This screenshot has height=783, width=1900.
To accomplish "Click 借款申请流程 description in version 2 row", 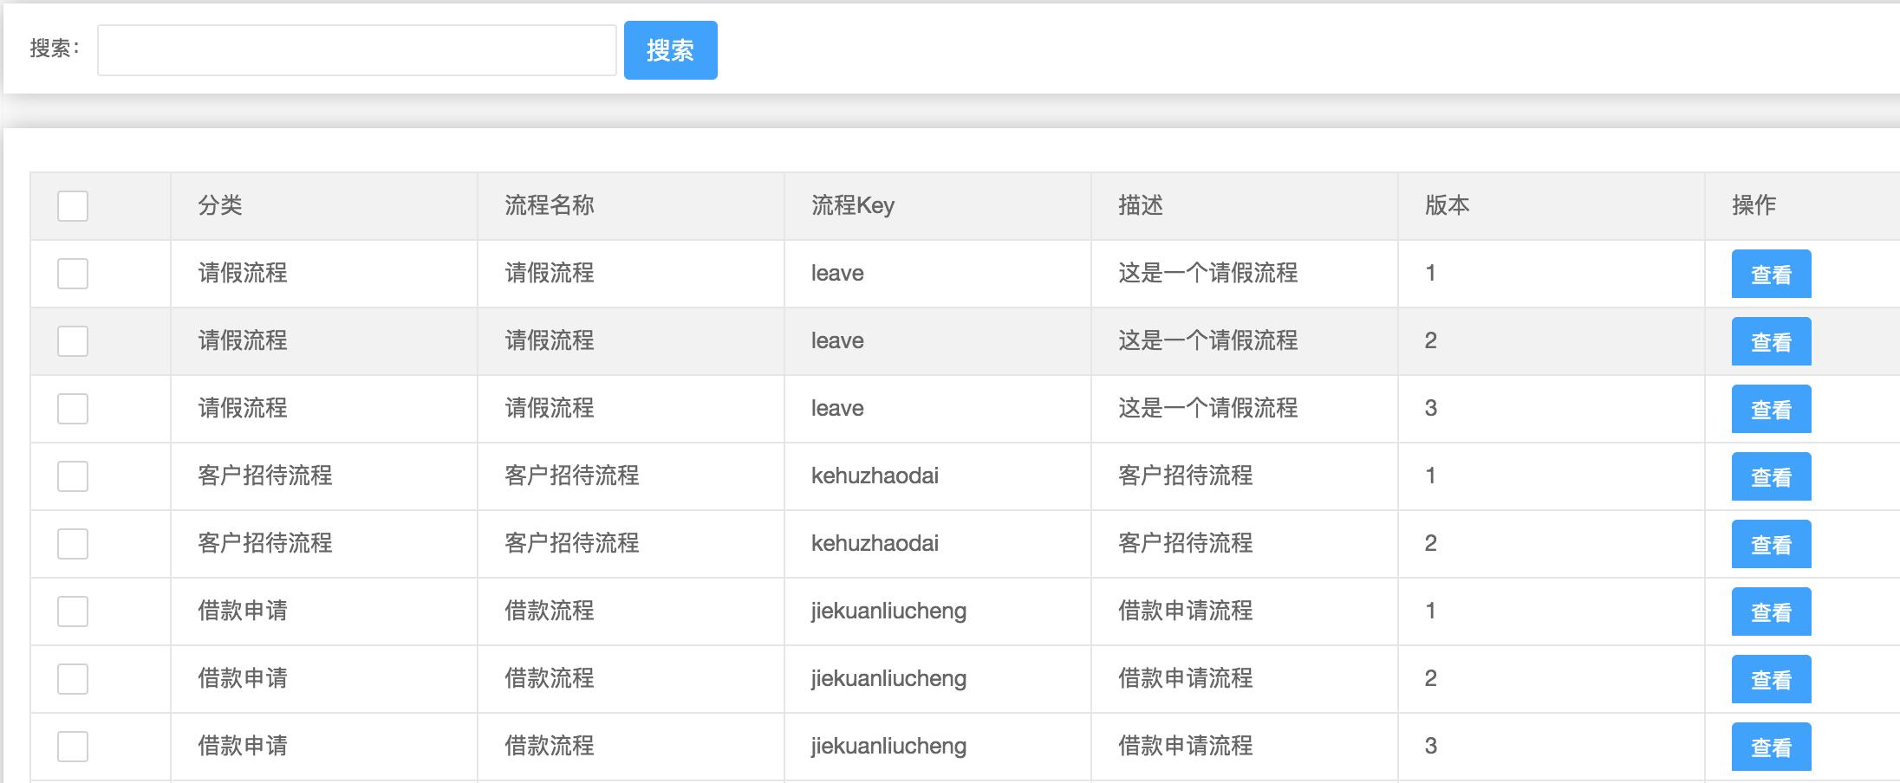I will 1186,678.
